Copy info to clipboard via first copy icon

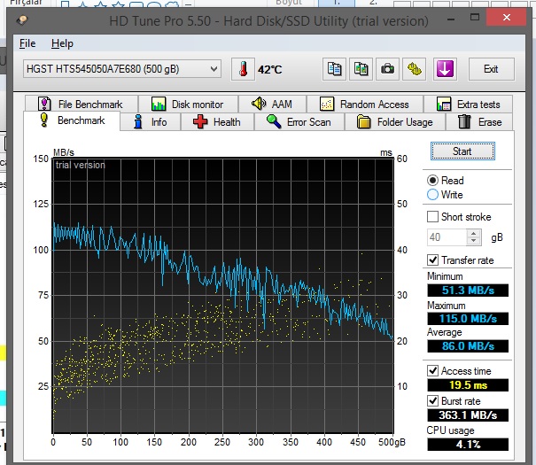click(x=334, y=69)
